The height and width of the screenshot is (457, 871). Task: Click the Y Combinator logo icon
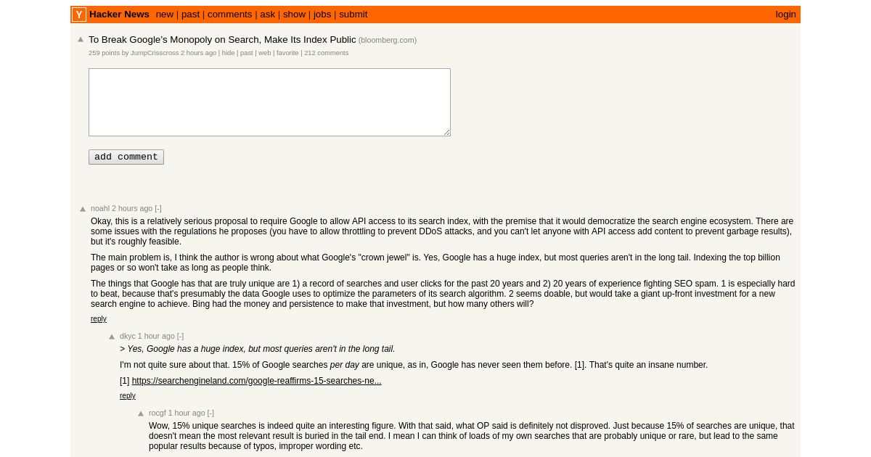[79, 15]
